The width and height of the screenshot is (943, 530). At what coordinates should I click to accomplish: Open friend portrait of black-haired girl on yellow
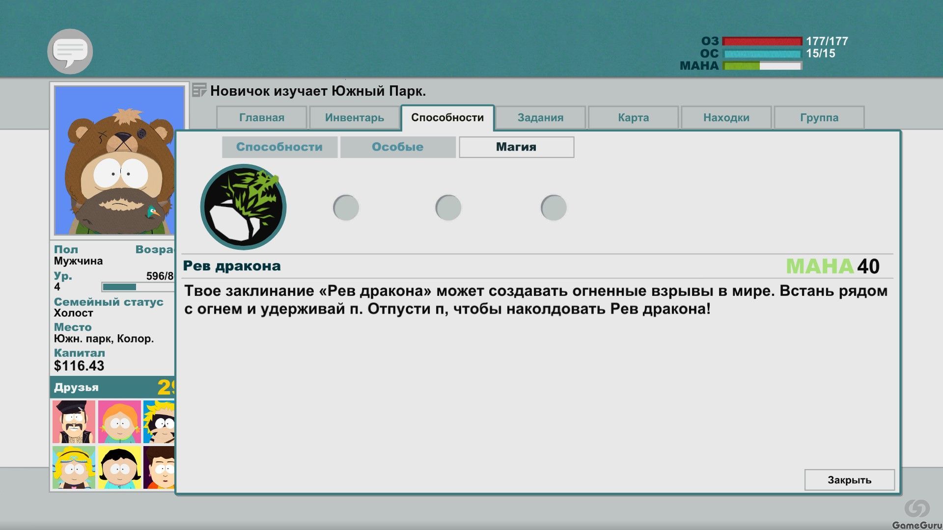coord(119,468)
